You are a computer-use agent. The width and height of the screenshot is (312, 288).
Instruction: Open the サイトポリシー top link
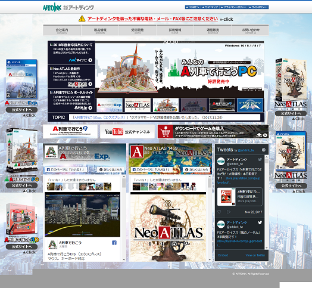(258, 7)
